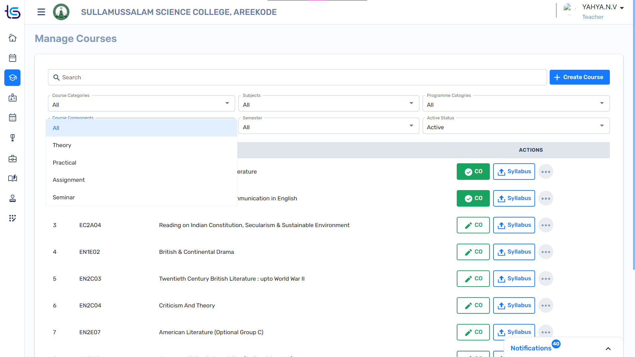
Task: Open the briefcase icon in sidebar
Action: 13,159
